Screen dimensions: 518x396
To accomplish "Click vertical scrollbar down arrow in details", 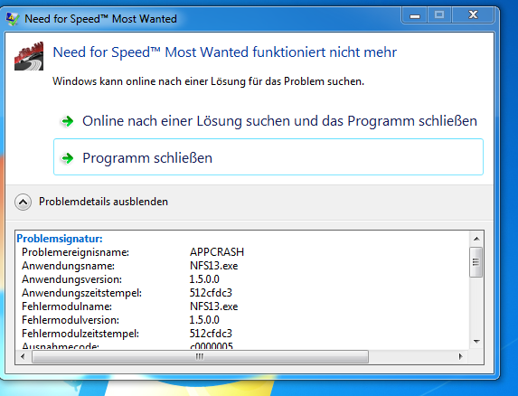I will (476, 342).
